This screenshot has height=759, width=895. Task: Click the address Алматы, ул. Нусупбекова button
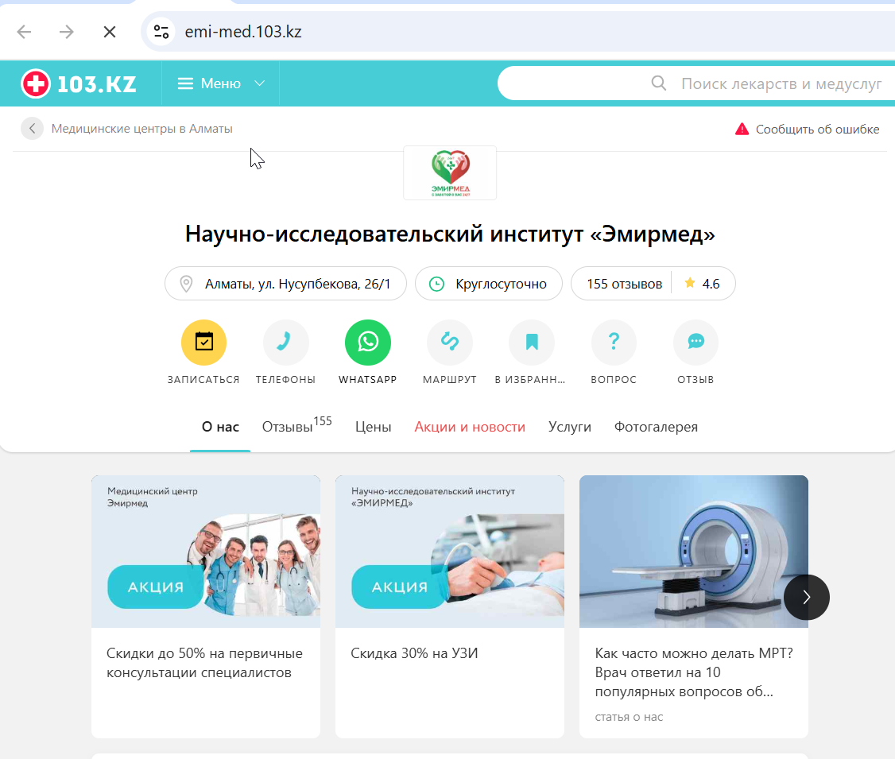click(x=286, y=284)
